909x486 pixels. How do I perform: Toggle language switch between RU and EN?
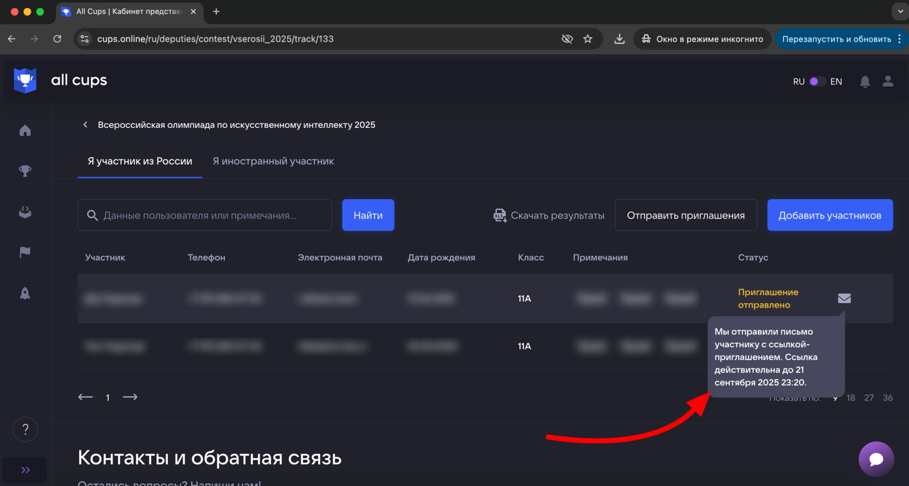tap(817, 81)
